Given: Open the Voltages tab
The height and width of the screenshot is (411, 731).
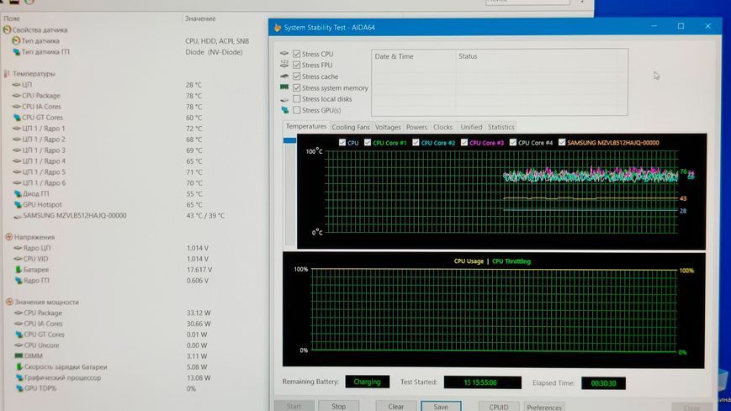Looking at the screenshot, I should click(388, 127).
